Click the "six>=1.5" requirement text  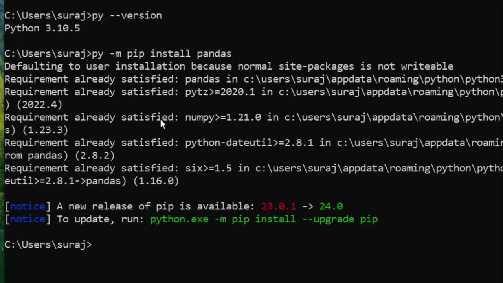click(208, 168)
